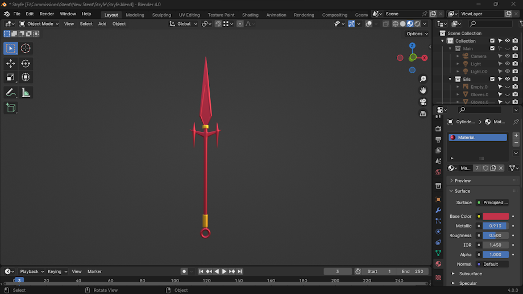
Task: Open the Render properties tab
Action: [x=438, y=129]
